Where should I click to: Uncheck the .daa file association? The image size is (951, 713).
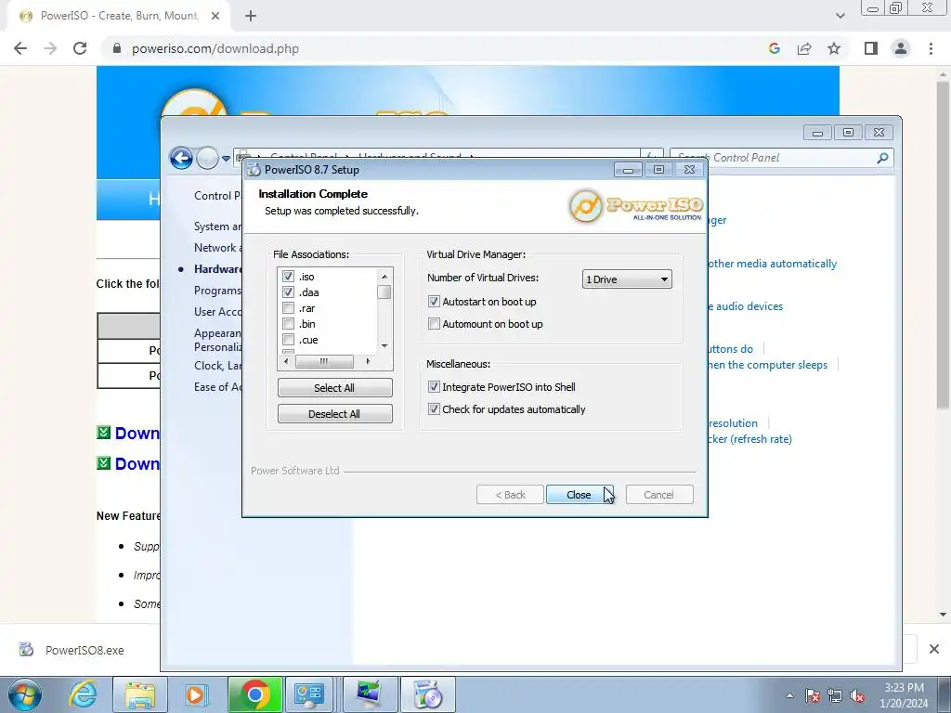[288, 292]
